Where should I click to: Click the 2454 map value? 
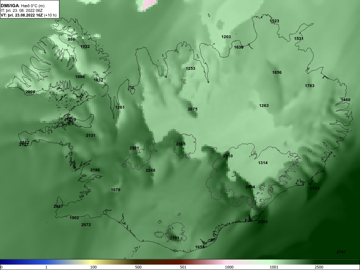click(x=250, y=187)
